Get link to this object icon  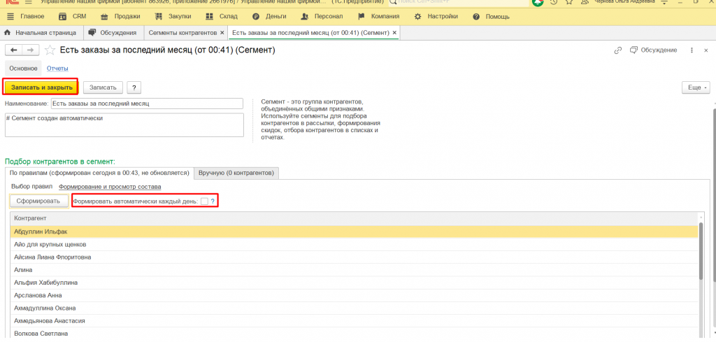[618, 50]
